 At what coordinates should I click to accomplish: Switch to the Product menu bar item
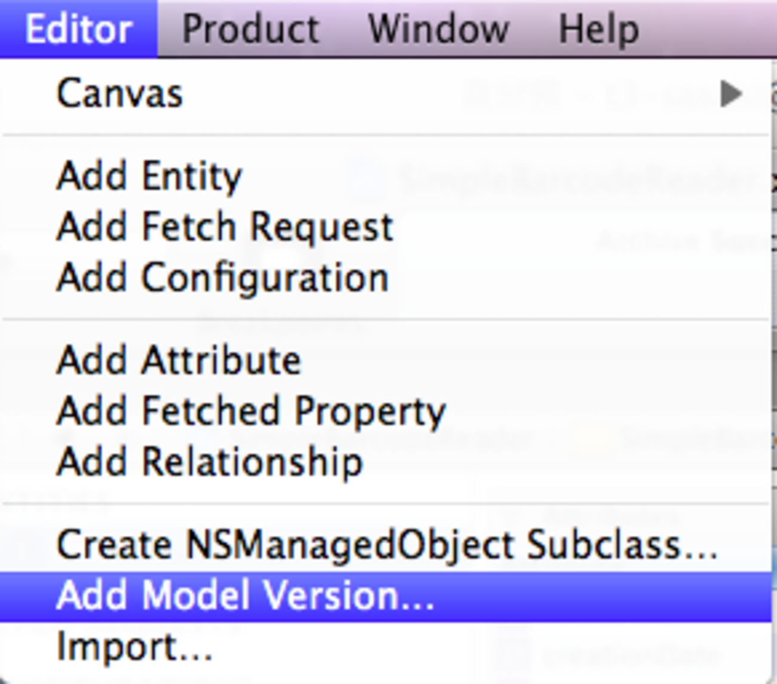click(x=250, y=29)
